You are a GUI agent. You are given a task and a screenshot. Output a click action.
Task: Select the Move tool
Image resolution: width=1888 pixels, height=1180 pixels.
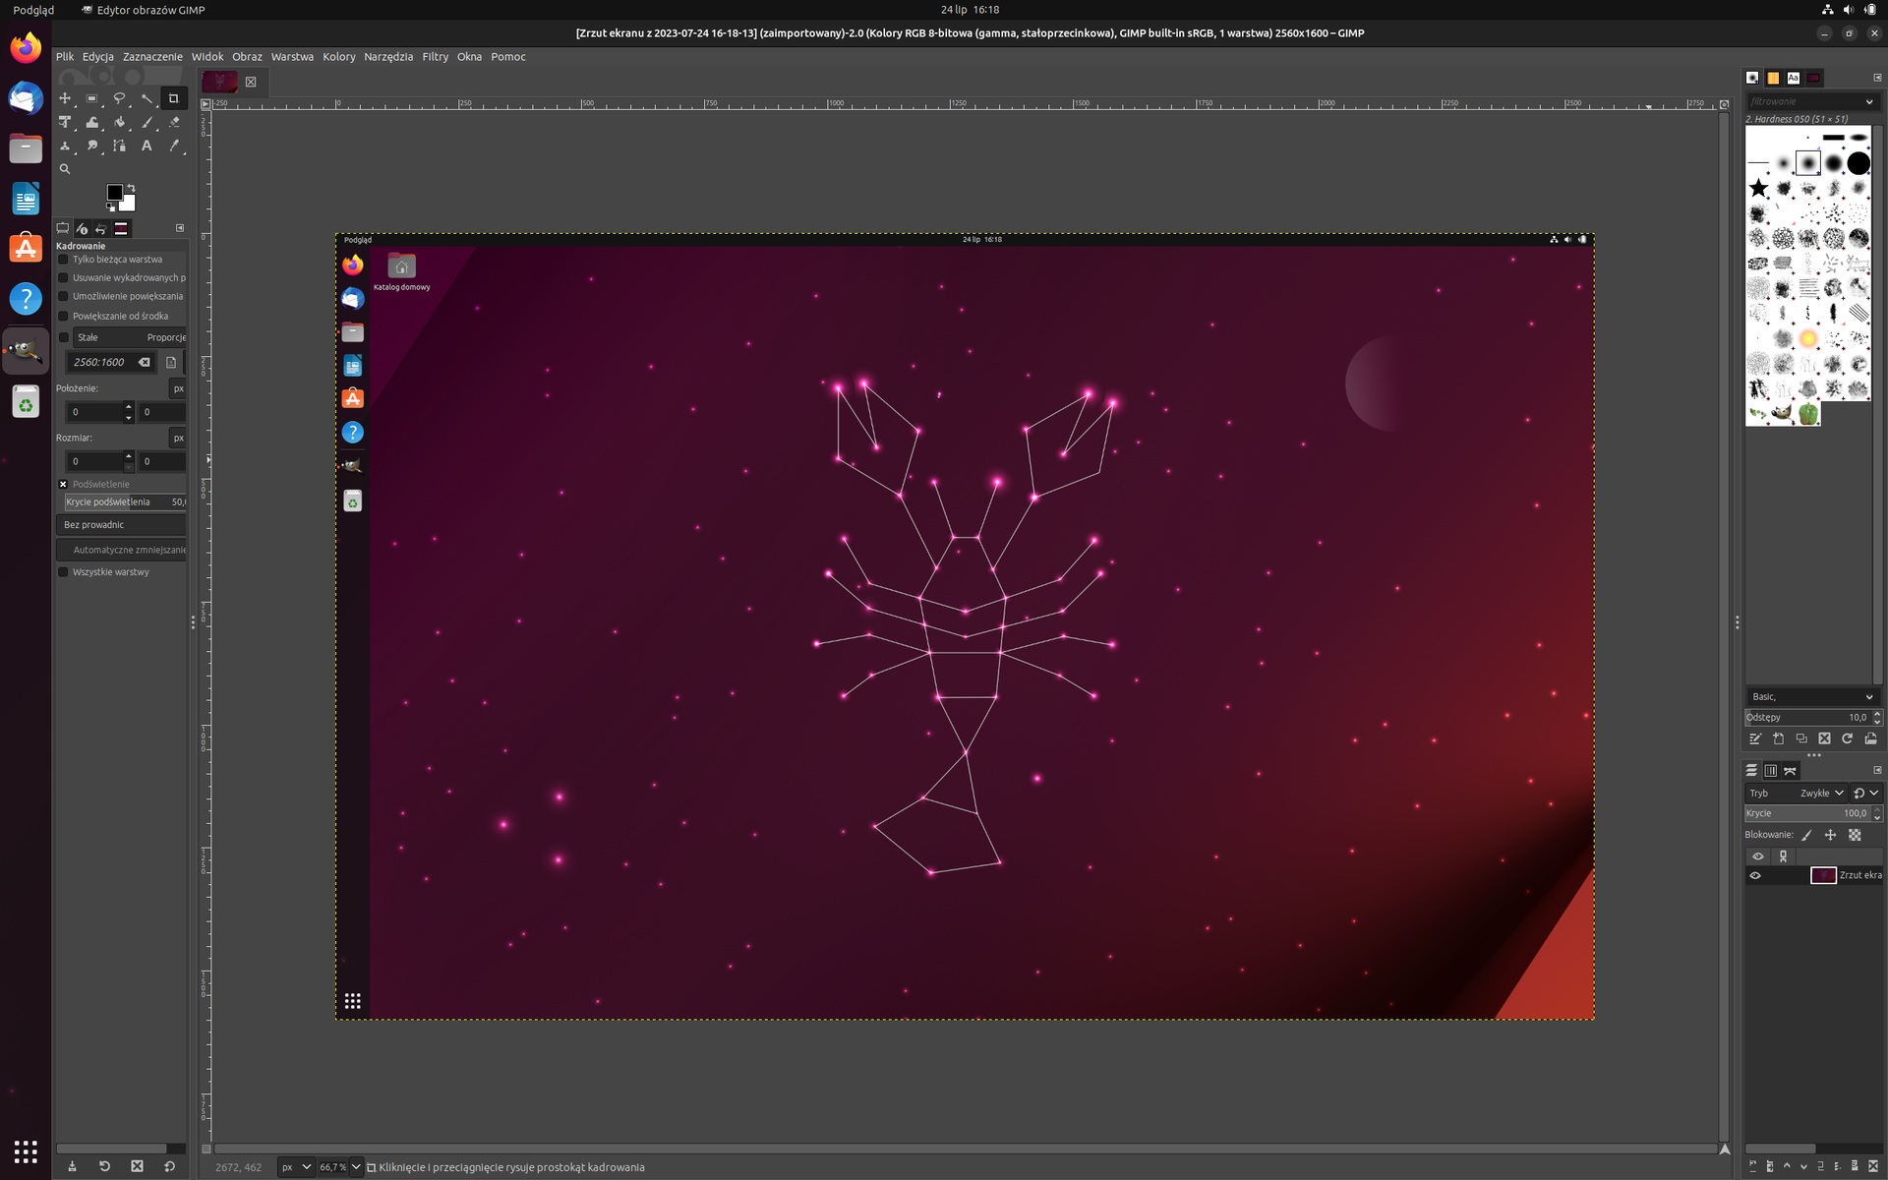(x=65, y=98)
